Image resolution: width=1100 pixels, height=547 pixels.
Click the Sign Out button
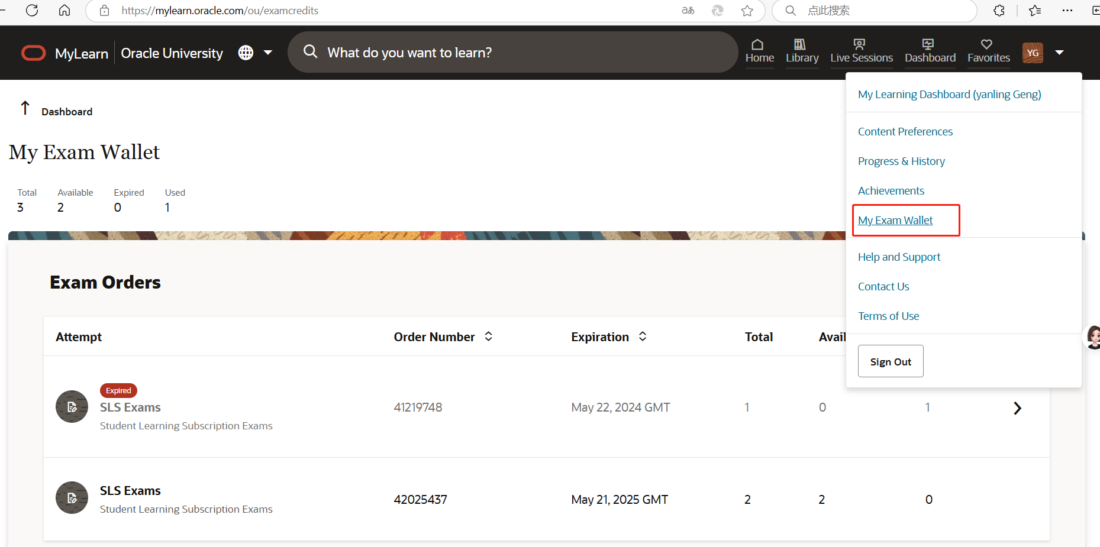891,361
